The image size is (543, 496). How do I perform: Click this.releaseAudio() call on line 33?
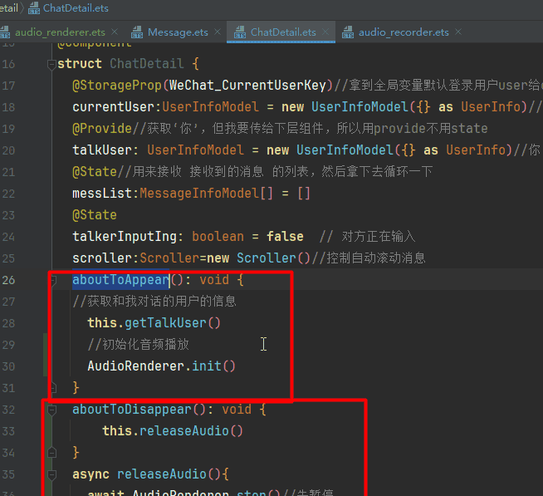[173, 431]
